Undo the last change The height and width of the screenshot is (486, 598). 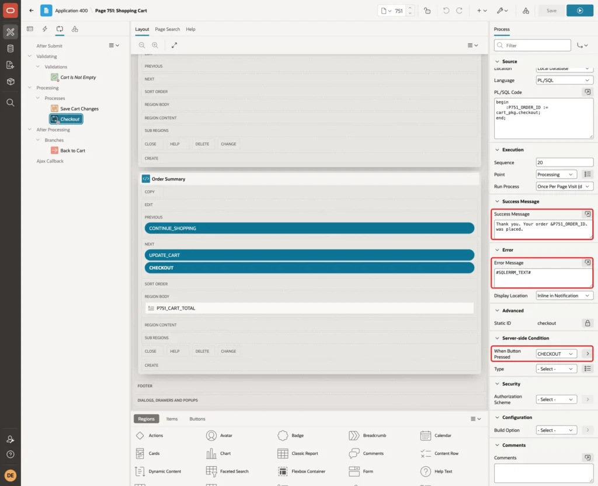(x=446, y=11)
